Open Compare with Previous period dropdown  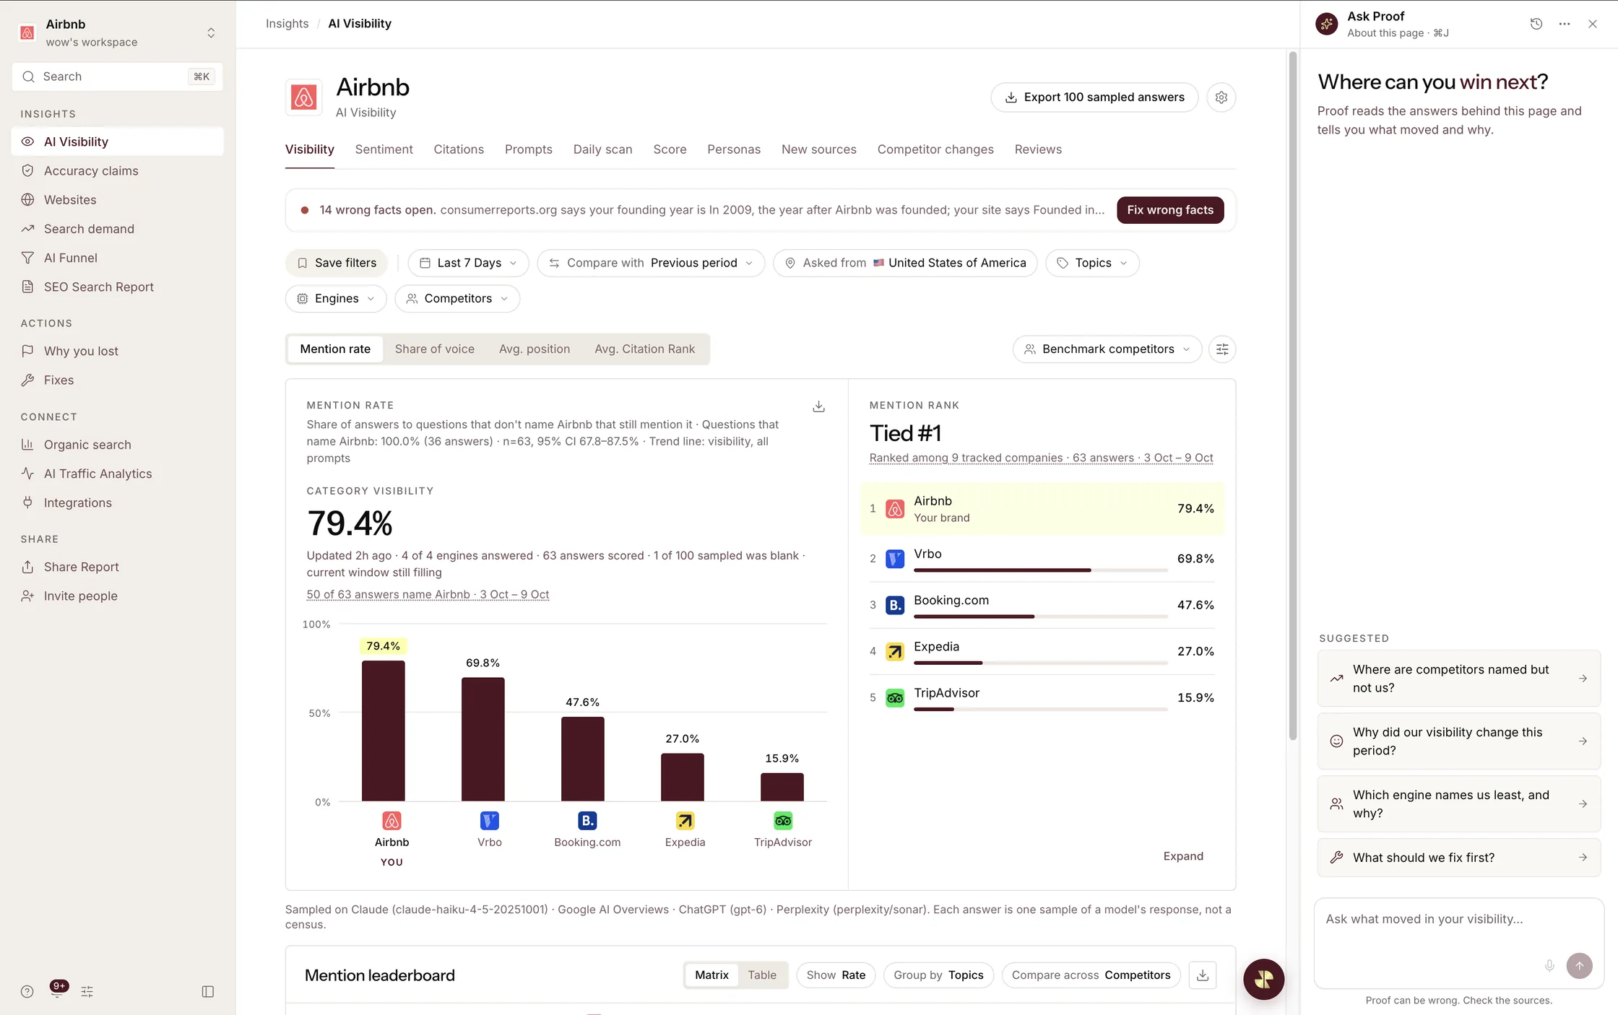[651, 263]
